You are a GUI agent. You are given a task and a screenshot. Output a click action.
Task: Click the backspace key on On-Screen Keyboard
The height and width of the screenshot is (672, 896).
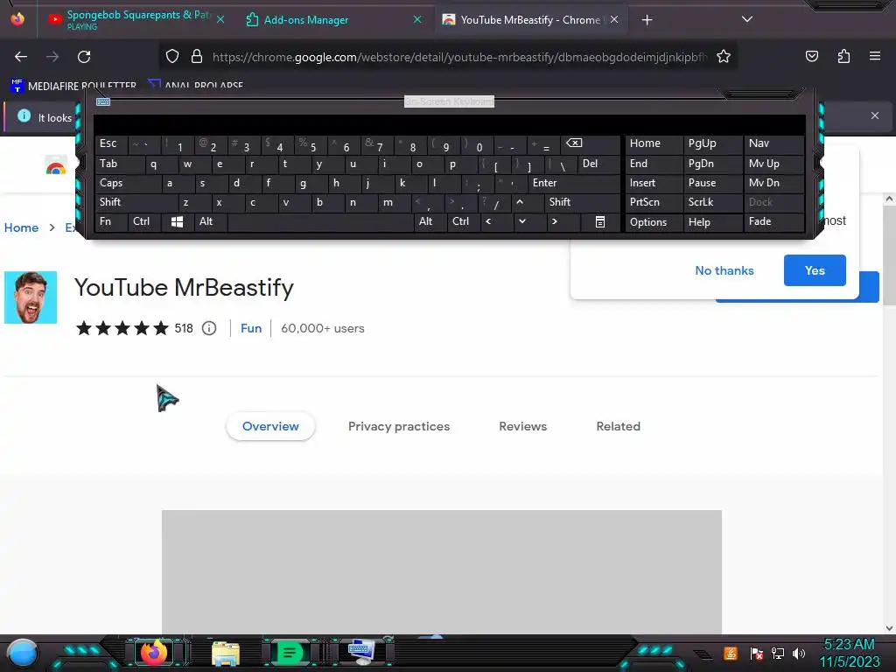(589, 144)
